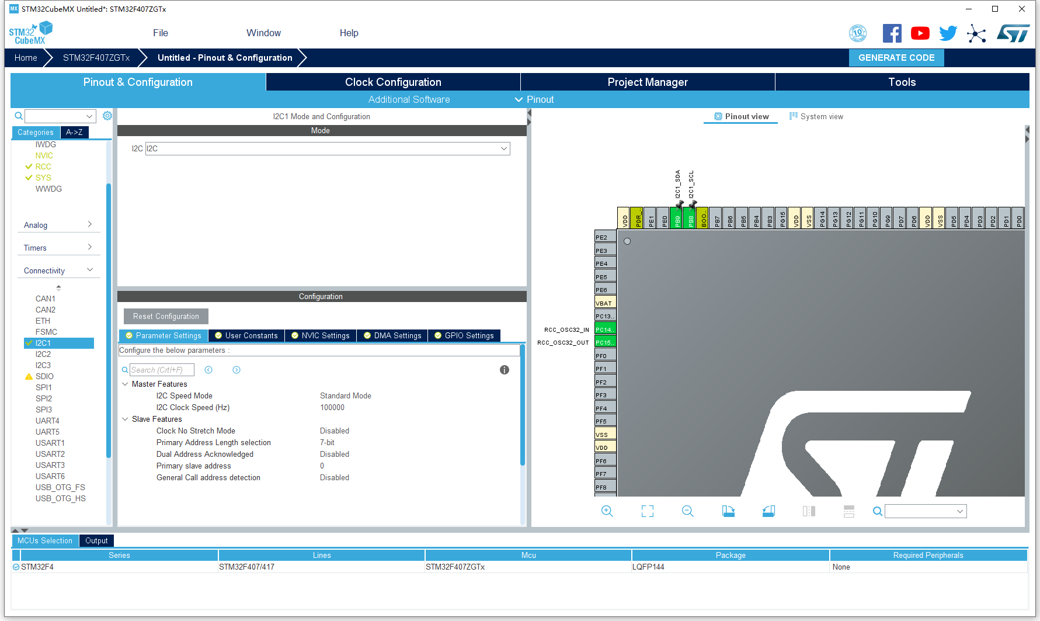Click the peripheral list vertical scrollbar
Image resolution: width=1040 pixels, height=621 pixels.
click(x=109, y=320)
